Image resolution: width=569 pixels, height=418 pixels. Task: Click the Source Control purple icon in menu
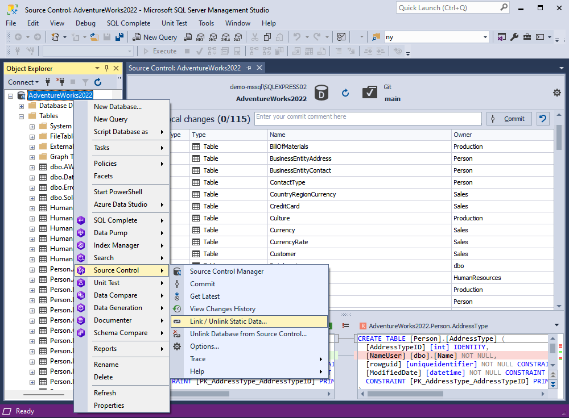coord(81,270)
